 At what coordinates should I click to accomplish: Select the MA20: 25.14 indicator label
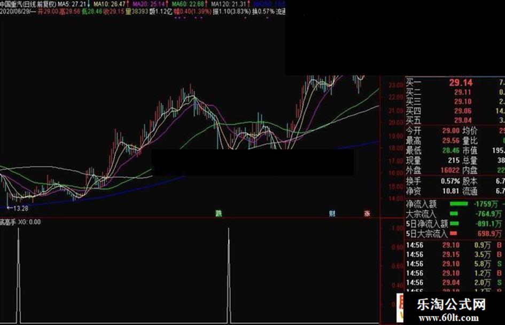pyautogui.click(x=149, y=4)
